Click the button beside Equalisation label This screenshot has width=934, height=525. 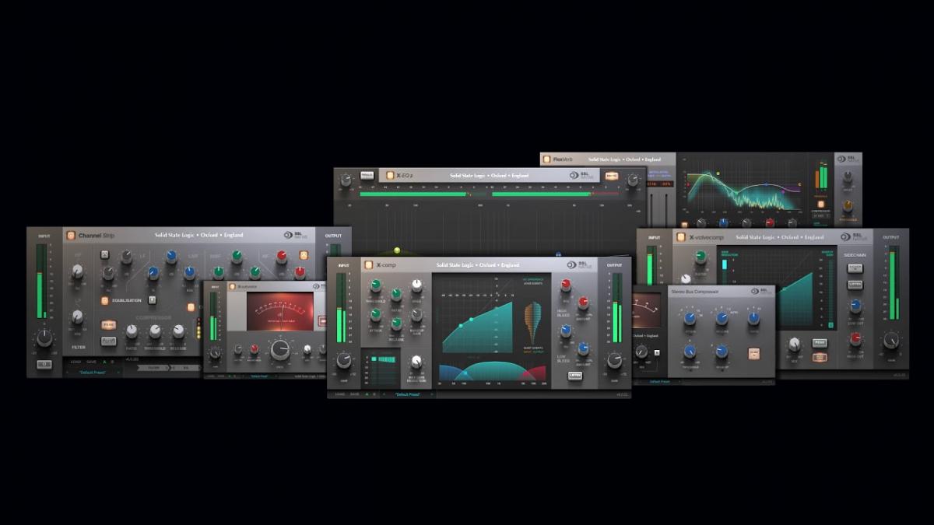152,300
